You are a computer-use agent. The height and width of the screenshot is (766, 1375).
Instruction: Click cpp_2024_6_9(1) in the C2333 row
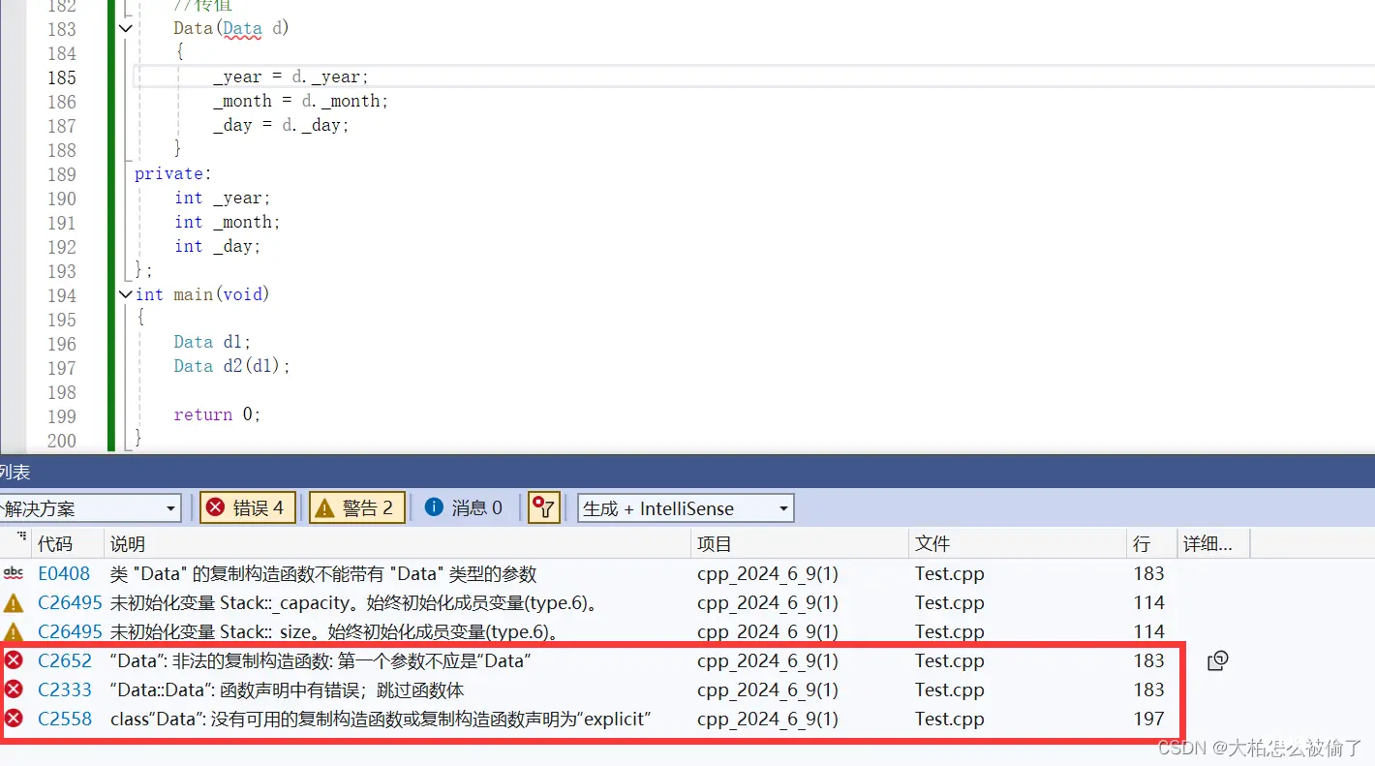click(x=768, y=689)
